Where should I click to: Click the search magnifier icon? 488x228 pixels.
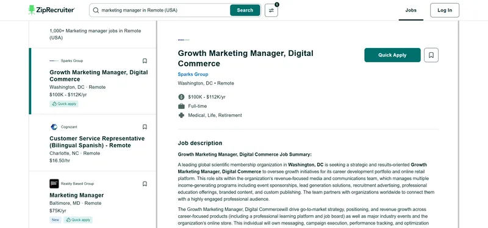coord(96,10)
